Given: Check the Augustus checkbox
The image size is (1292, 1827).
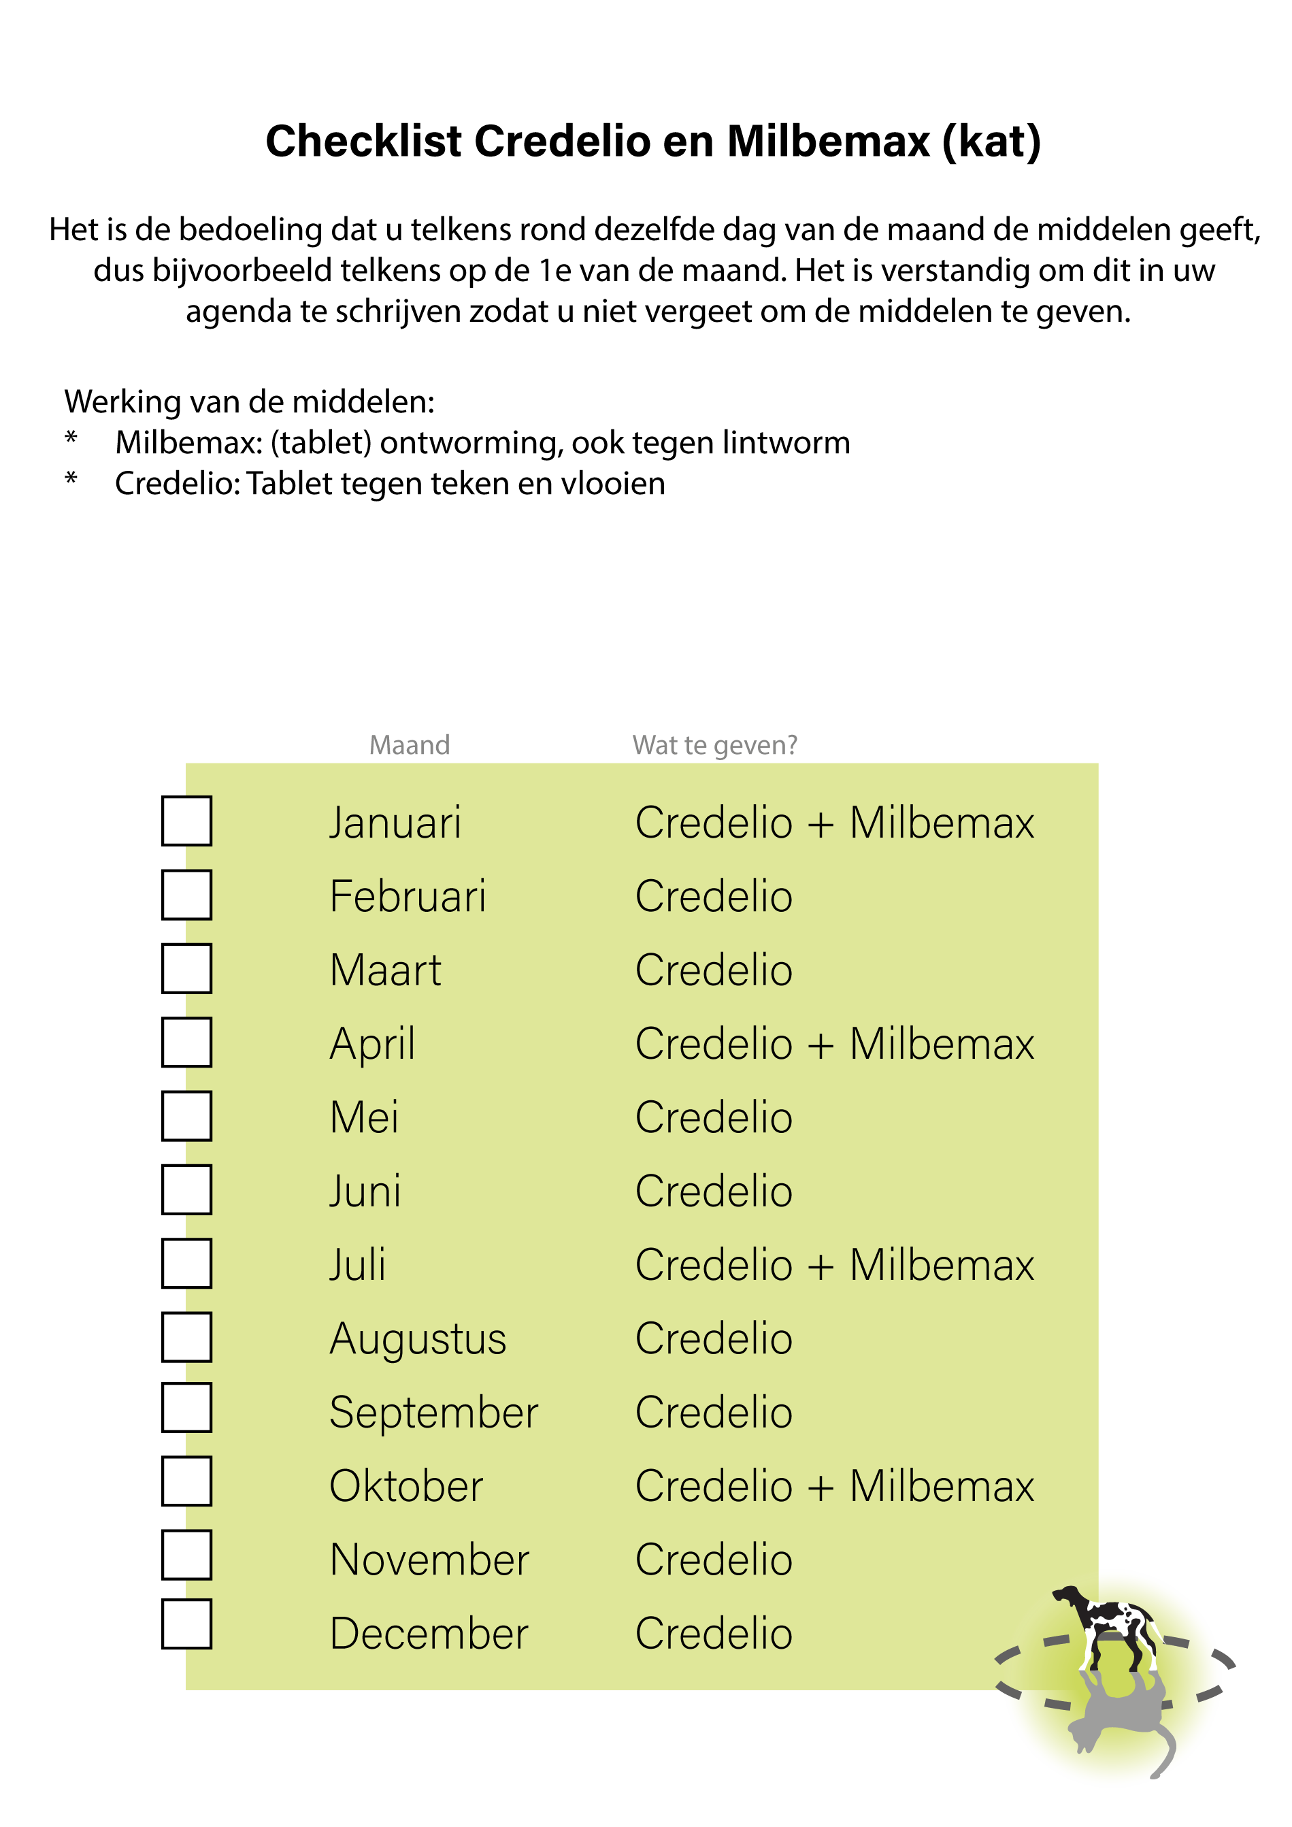Looking at the screenshot, I should pyautogui.click(x=187, y=1337).
